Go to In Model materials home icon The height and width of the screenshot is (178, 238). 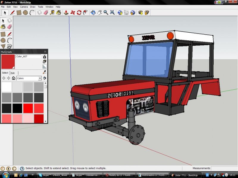click(13, 78)
